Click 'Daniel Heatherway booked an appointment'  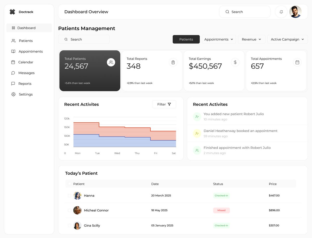[240, 131]
